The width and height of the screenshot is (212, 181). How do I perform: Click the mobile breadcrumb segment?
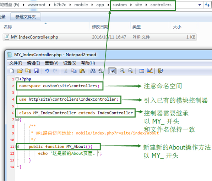81,5
